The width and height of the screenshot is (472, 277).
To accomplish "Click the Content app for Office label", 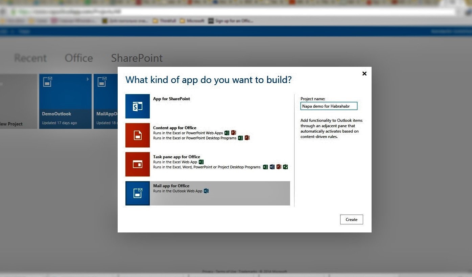I will tap(175, 128).
